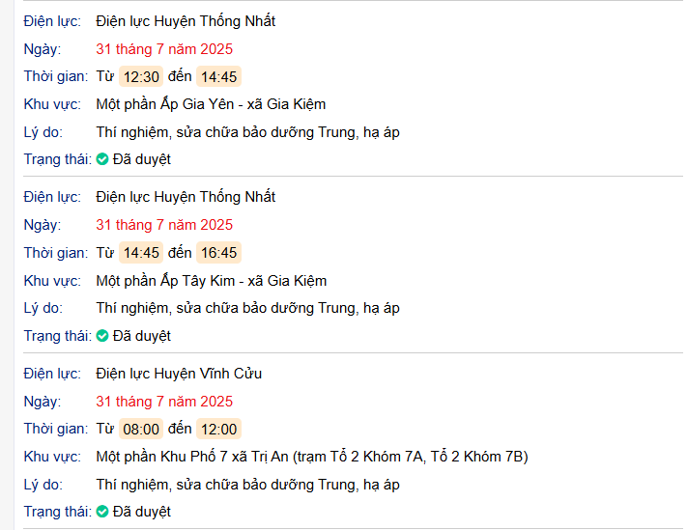Click the 14:45 end time in Gia Yên entry
The width and height of the screenshot is (687, 530).
click(x=218, y=77)
